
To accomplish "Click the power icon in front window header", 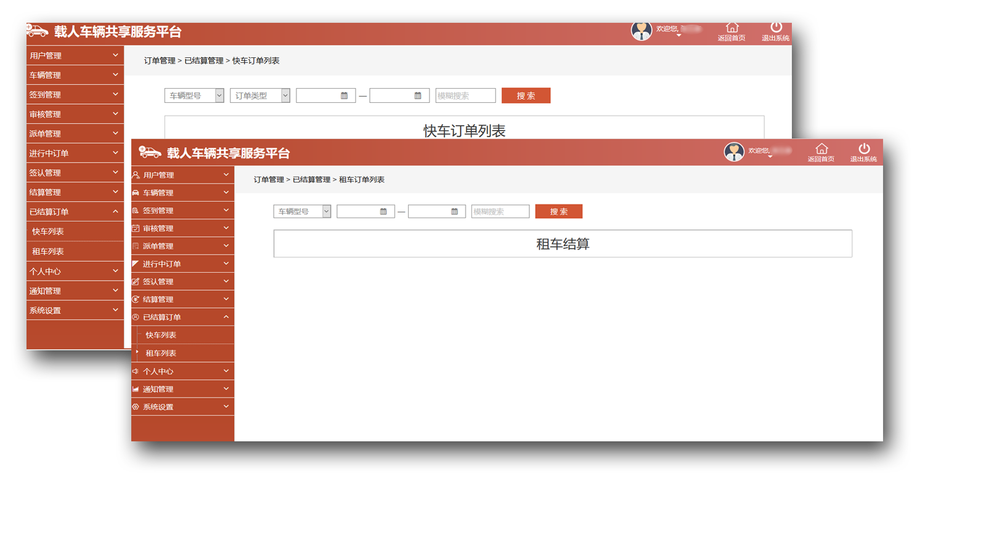I will coord(864,148).
